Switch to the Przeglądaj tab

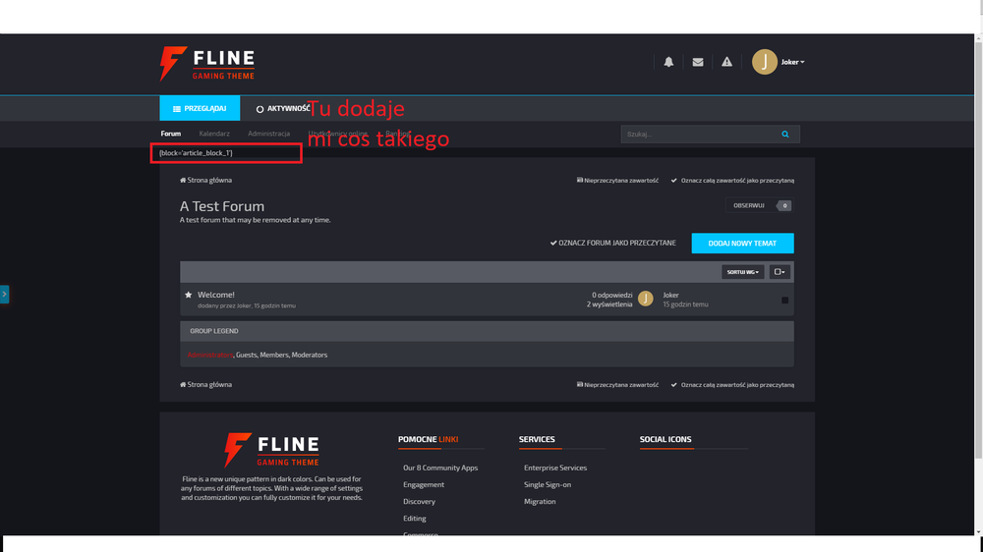coord(200,108)
